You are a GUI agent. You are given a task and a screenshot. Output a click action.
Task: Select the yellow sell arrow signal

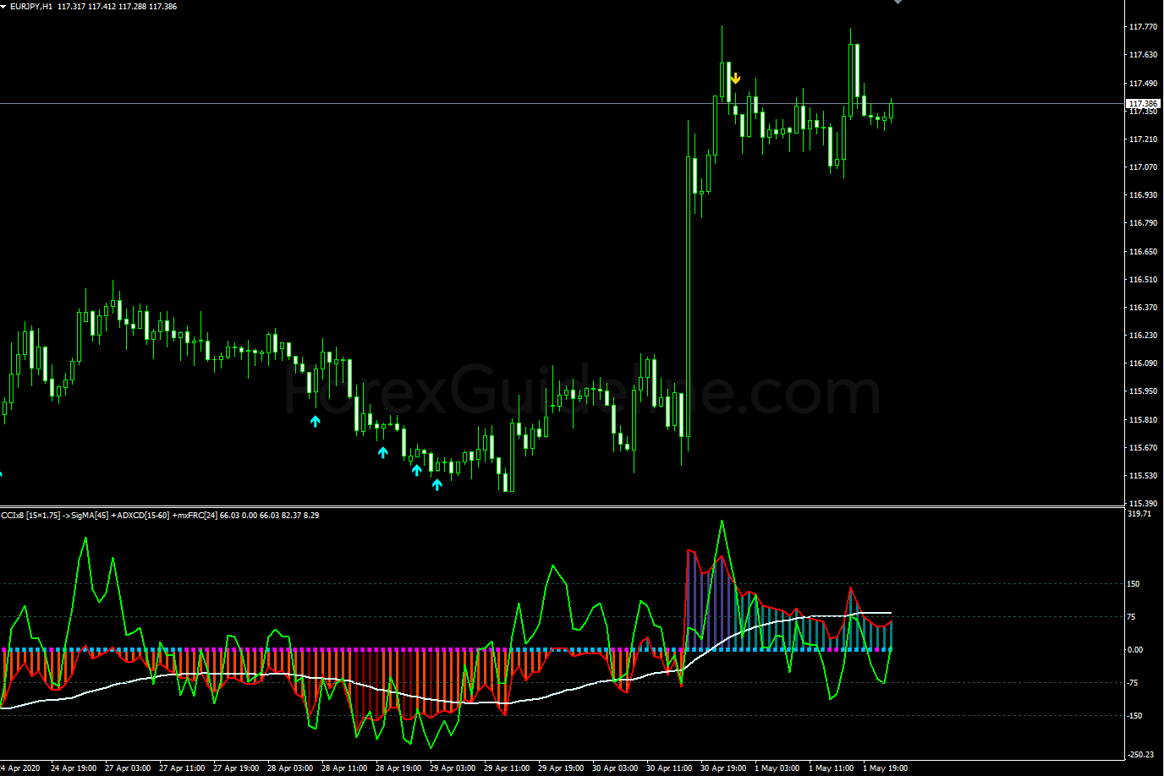736,79
